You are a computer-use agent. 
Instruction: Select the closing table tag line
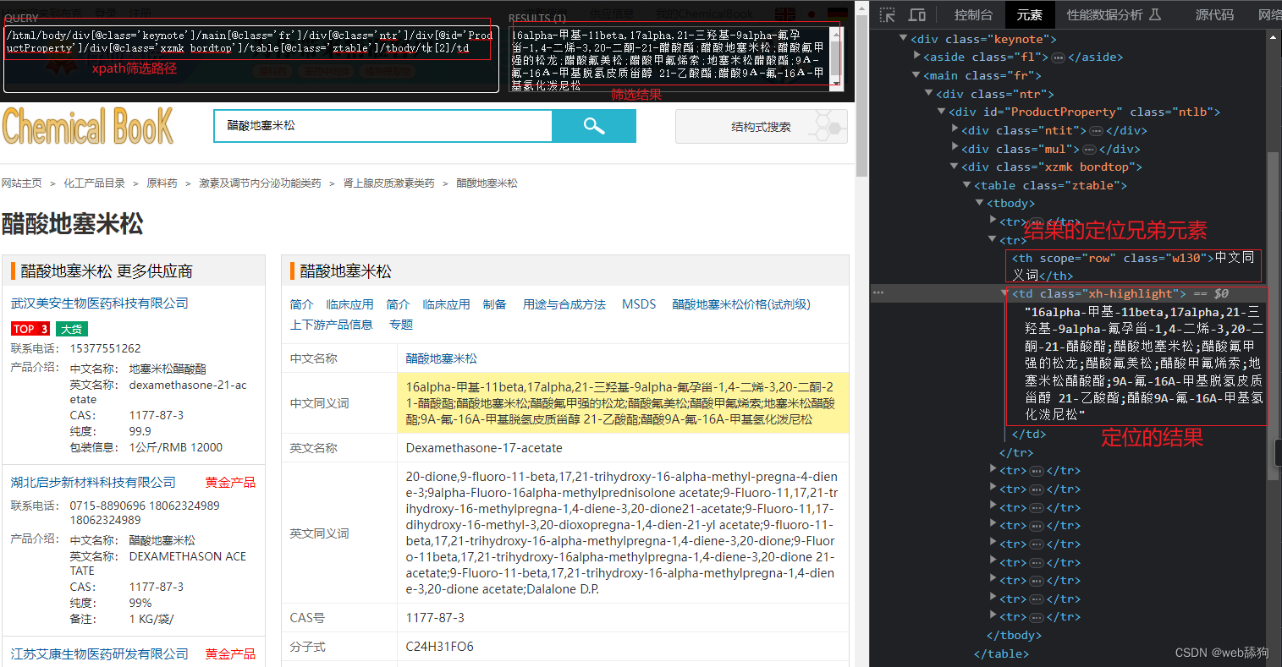pos(1001,654)
